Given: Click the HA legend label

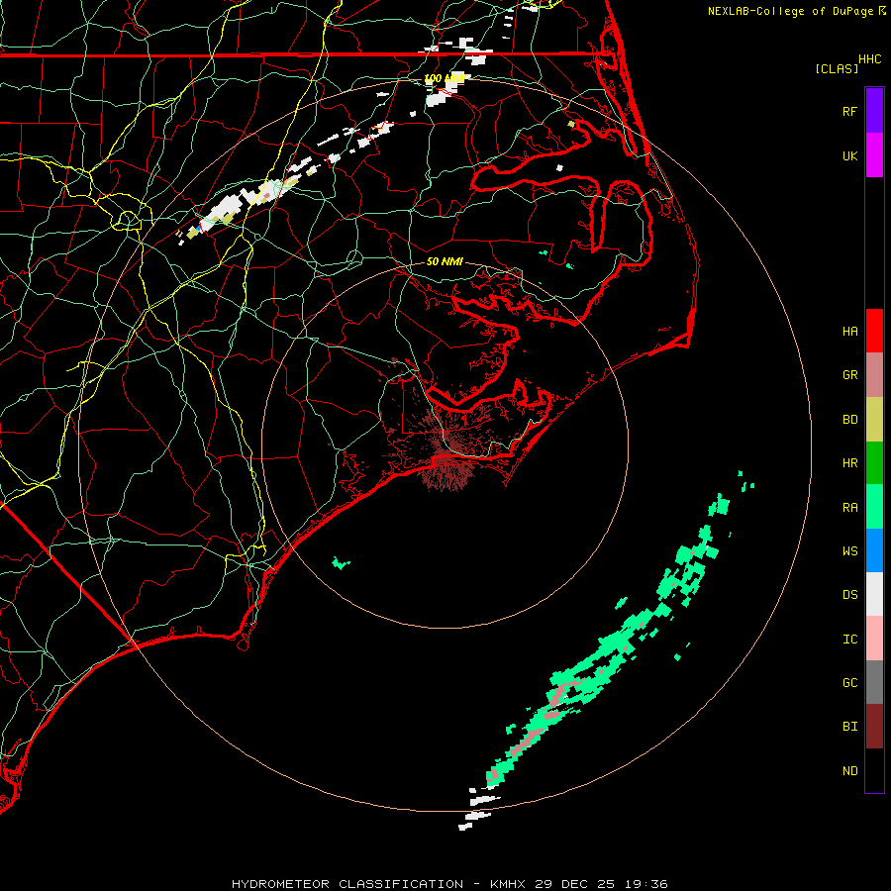Looking at the screenshot, I should tap(849, 332).
